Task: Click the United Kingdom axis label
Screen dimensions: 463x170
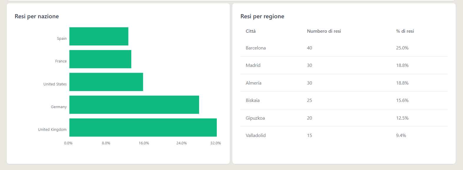Action: coord(52,130)
